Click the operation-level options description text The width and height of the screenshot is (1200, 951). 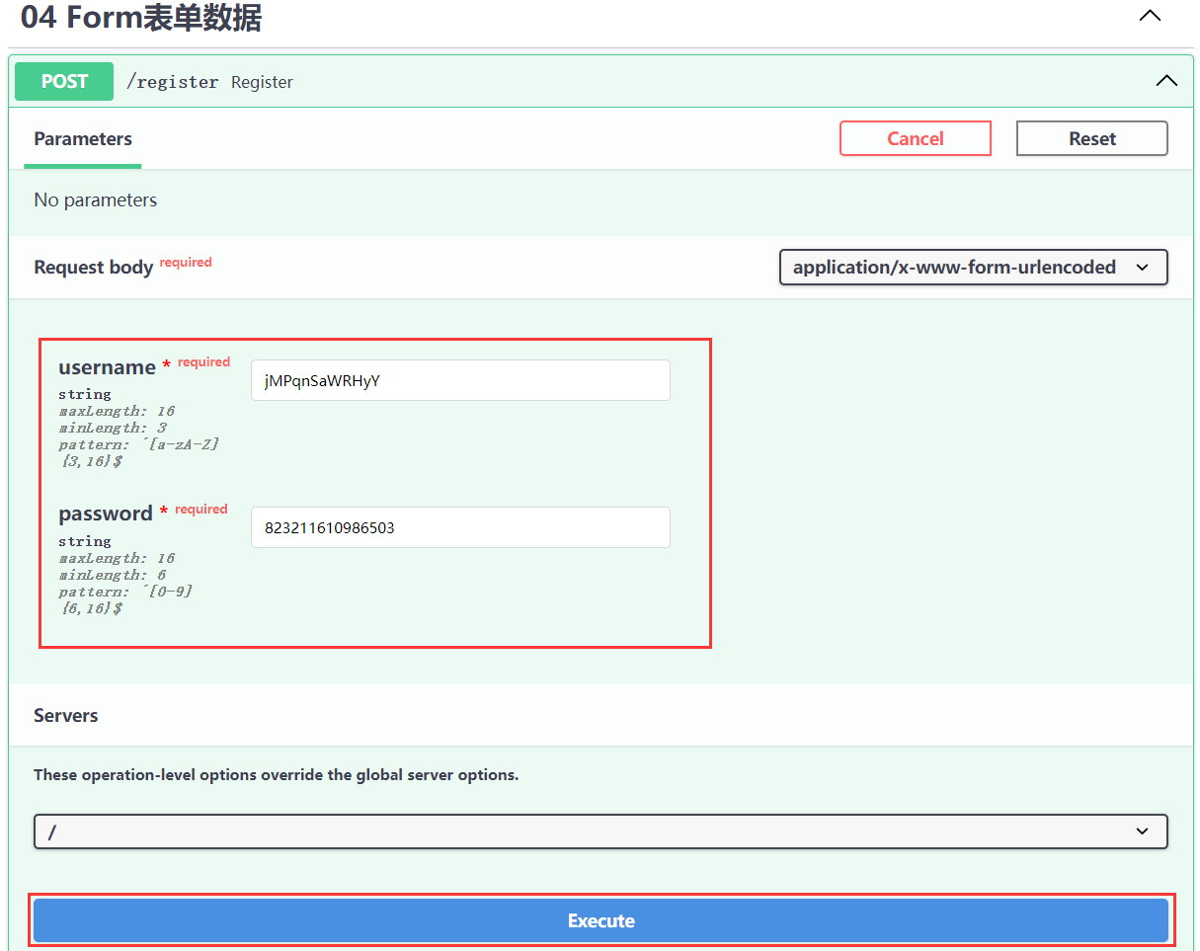[x=276, y=775]
